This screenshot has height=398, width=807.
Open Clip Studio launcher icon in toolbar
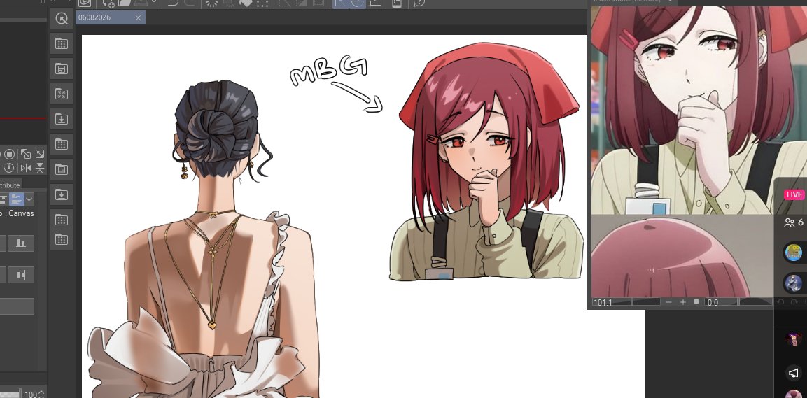pyautogui.click(x=85, y=3)
